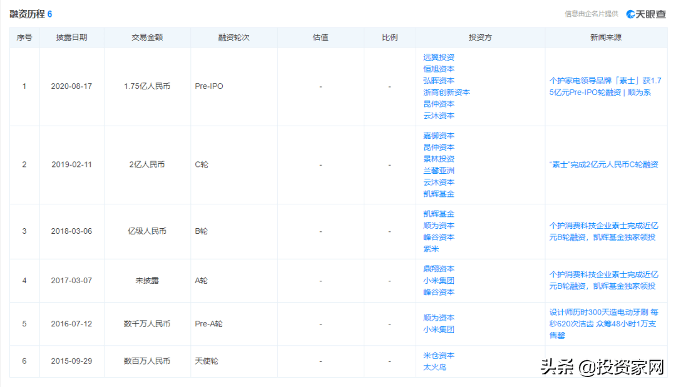This screenshot has height=387, width=676.
Task: Open 小米集团 in the A轮 row
Action: [x=438, y=280]
